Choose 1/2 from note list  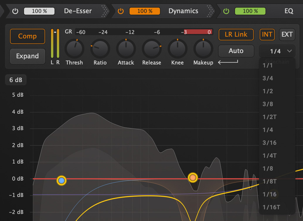[277, 91]
